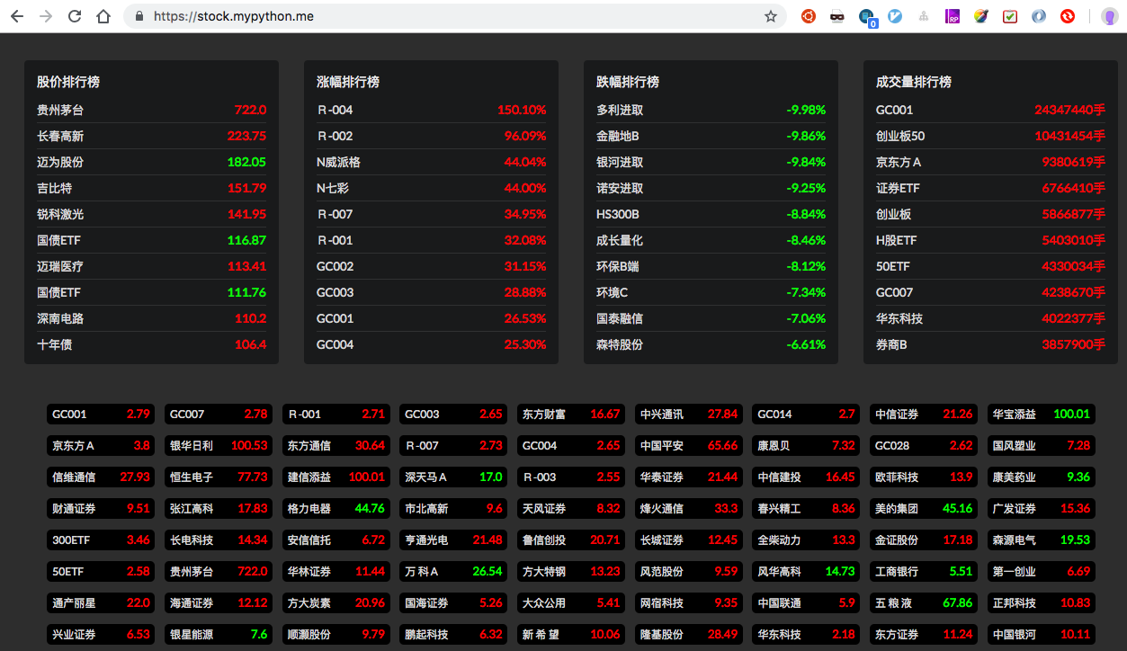Select the 银河进取 row at -9.84%
The height and width of the screenshot is (651, 1127).
pyautogui.click(x=711, y=162)
